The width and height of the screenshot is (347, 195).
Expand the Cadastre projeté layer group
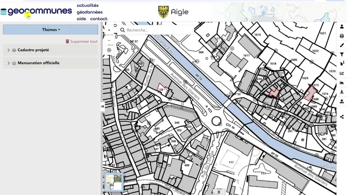(8, 50)
